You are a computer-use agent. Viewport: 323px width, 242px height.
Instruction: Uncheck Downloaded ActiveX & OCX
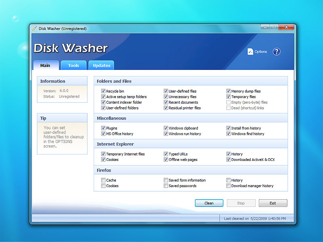tap(228, 159)
